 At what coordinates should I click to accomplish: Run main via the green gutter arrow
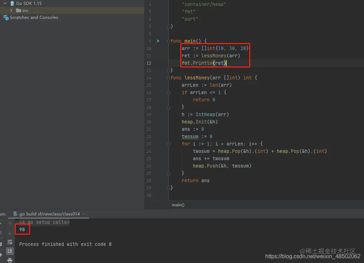click(x=158, y=41)
